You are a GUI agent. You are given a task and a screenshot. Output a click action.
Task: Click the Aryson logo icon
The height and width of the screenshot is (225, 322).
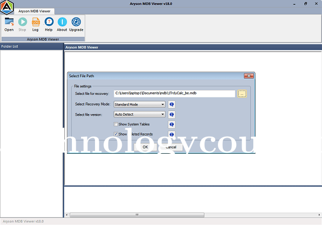click(x=7, y=7)
